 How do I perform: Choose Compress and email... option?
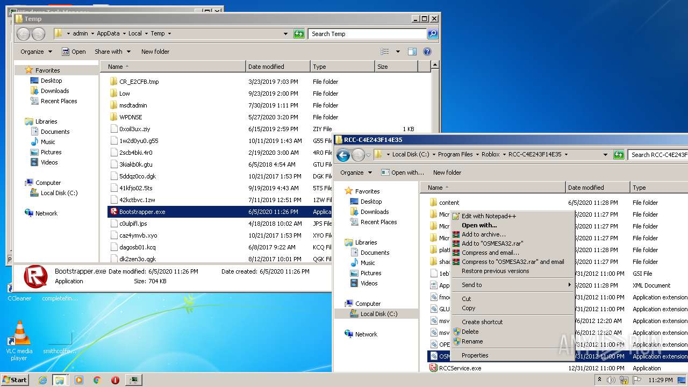click(x=490, y=253)
